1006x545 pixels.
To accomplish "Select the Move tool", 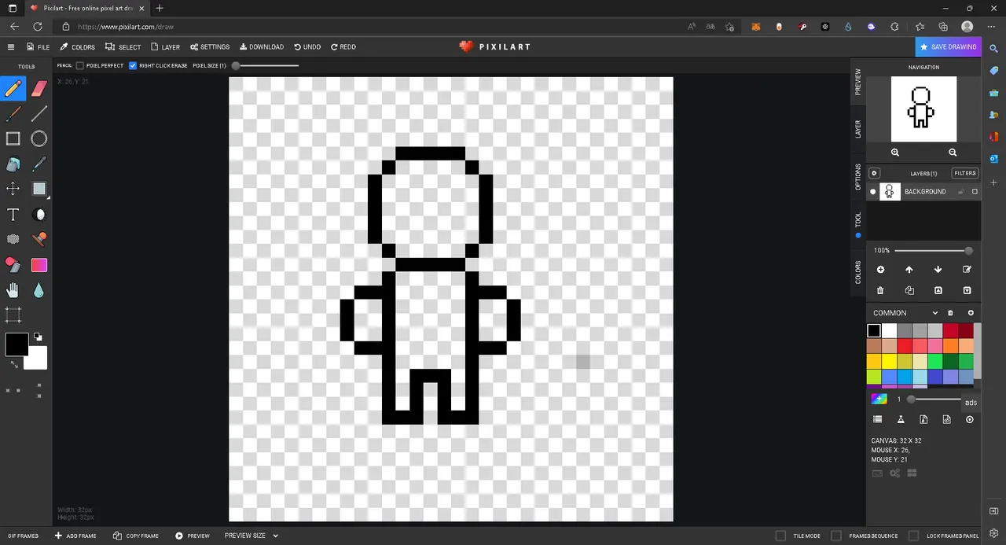I will click(13, 189).
